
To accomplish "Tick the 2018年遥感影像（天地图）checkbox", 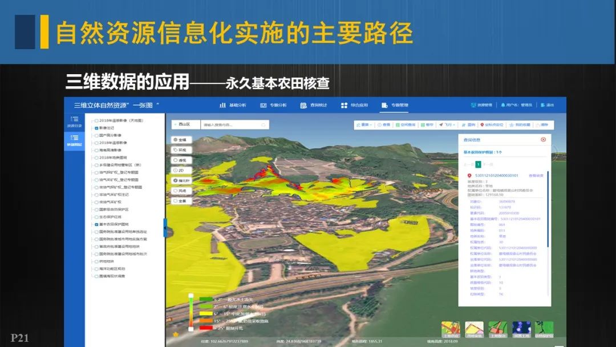I will (x=96, y=120).
